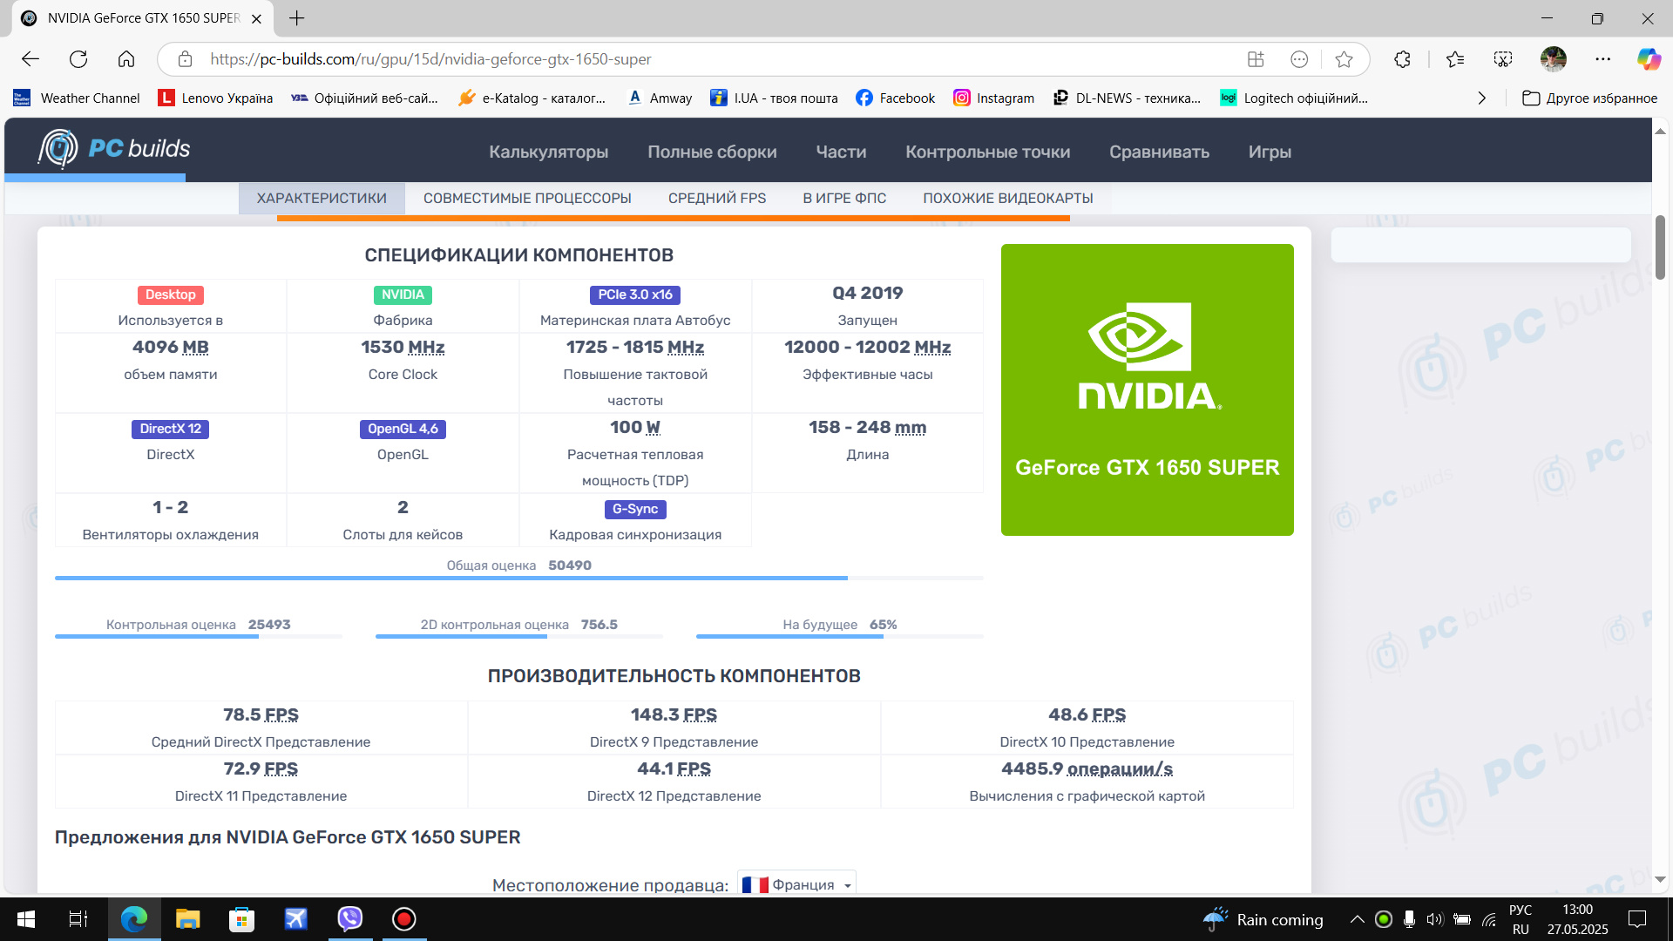View site info via the address bar lock icon

(185, 59)
